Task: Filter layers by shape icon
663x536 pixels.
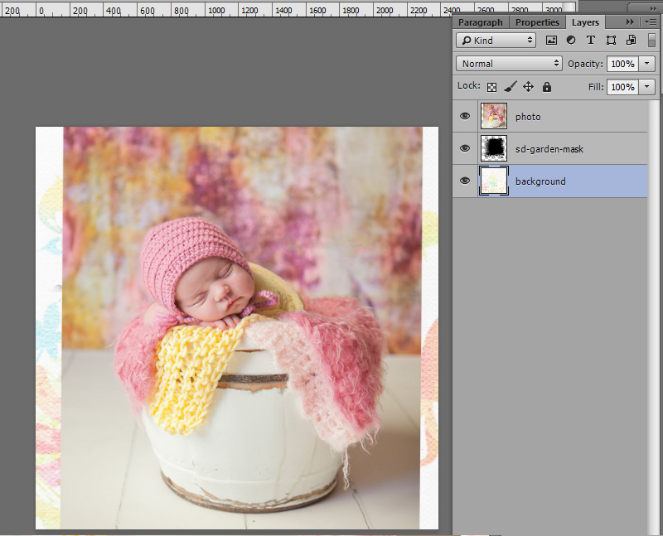Action: pos(611,40)
